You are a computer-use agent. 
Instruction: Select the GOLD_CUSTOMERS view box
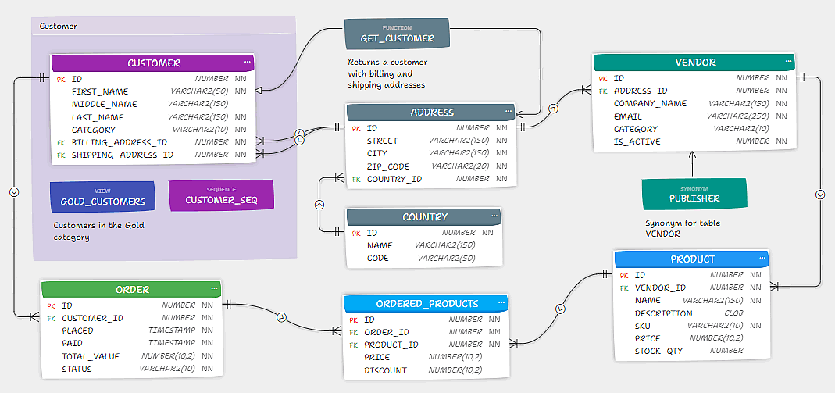pos(102,197)
